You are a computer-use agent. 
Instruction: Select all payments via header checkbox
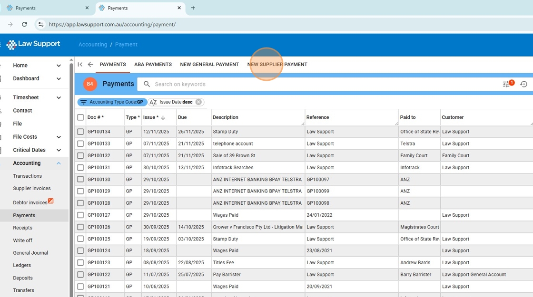80,117
